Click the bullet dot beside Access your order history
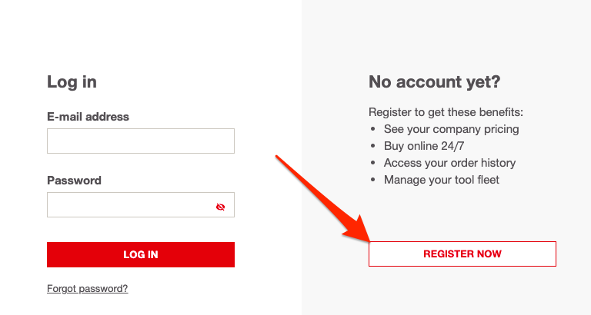The image size is (591, 315). click(x=372, y=163)
